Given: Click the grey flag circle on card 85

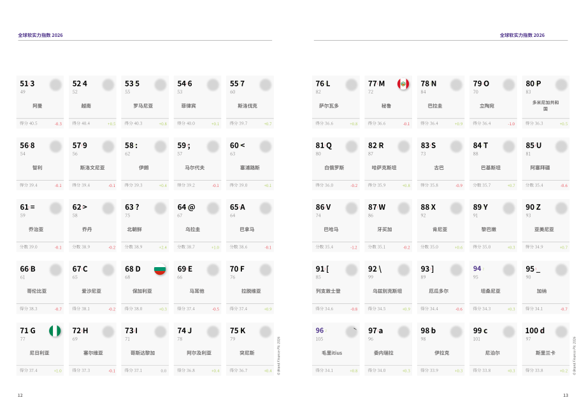Looking at the screenshot, I should [561, 146].
